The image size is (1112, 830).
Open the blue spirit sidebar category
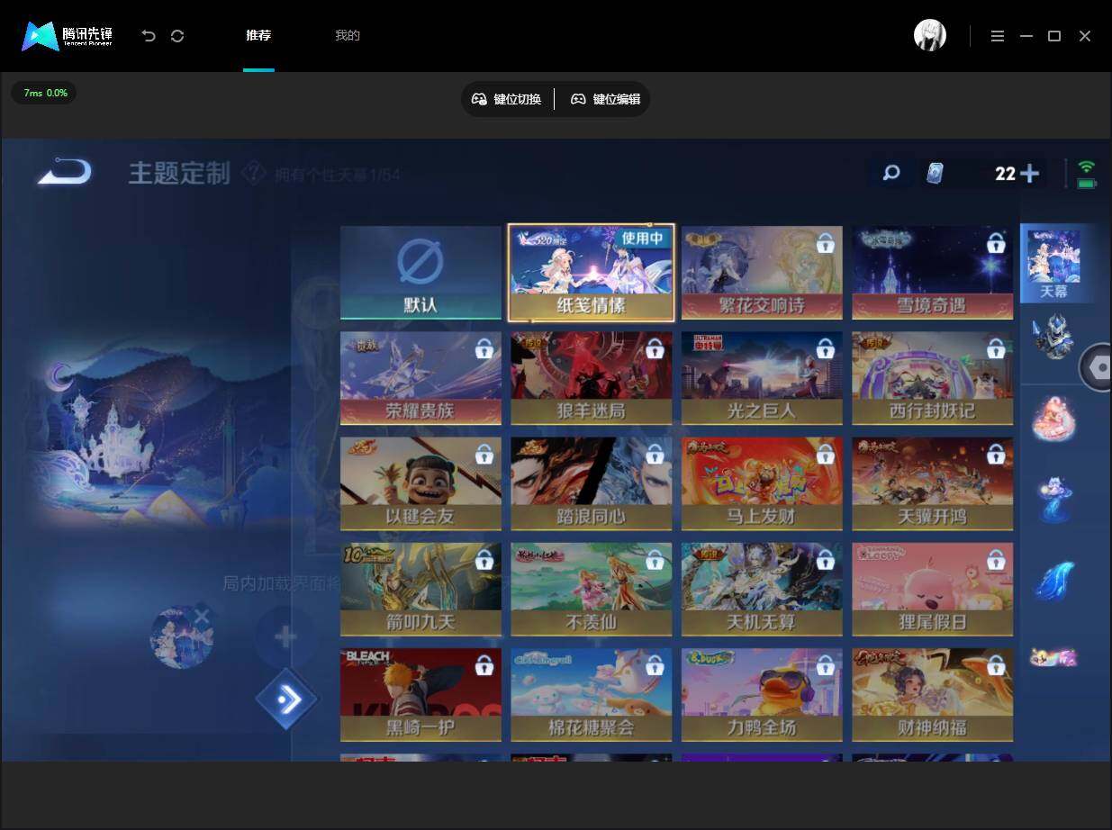coord(1053,500)
